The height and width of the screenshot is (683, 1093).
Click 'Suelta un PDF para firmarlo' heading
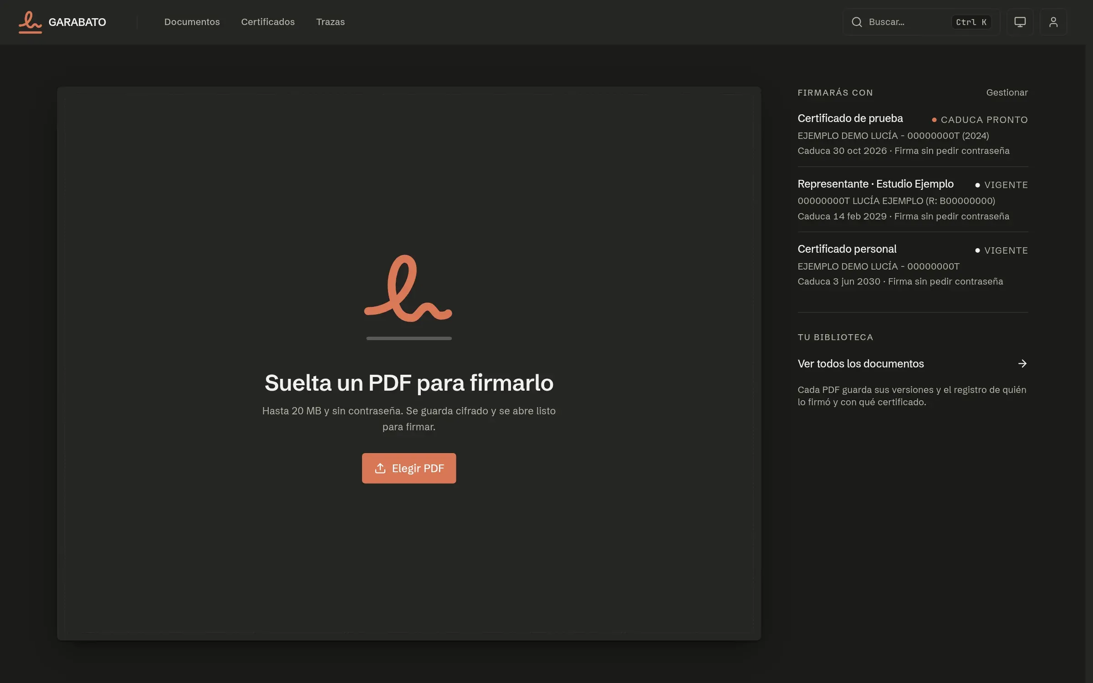pos(409,382)
